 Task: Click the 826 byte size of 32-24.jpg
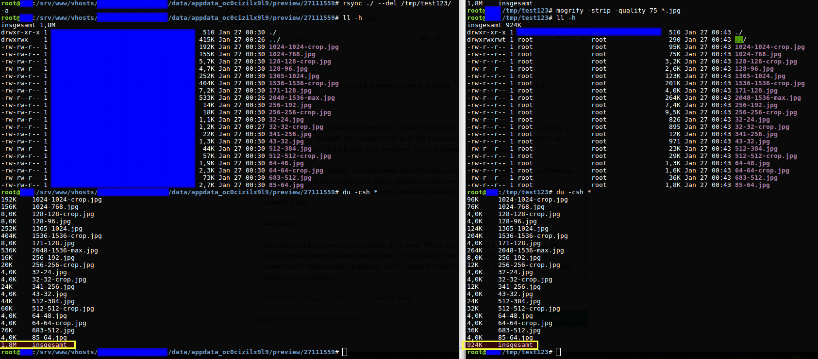pos(675,120)
